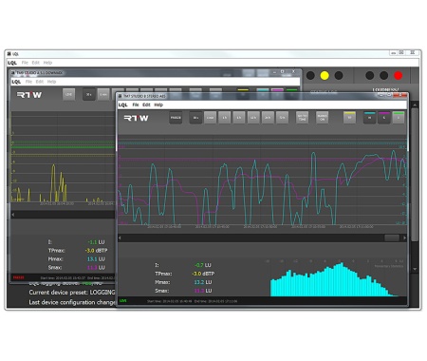Screen dimensions: 427x361
Task: Click the Pause button in STUDIO B window
Action: pos(176,118)
